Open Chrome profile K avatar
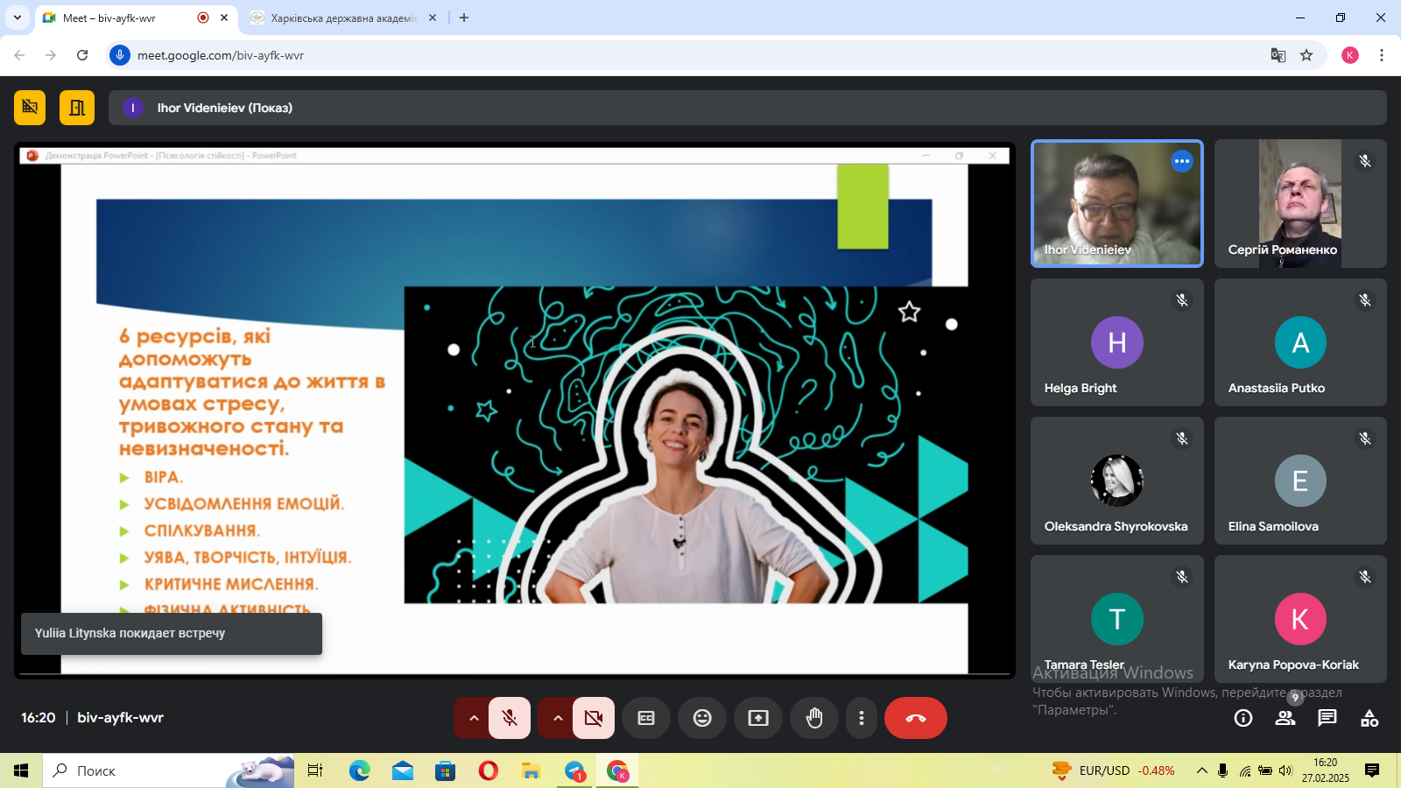 tap(1350, 55)
